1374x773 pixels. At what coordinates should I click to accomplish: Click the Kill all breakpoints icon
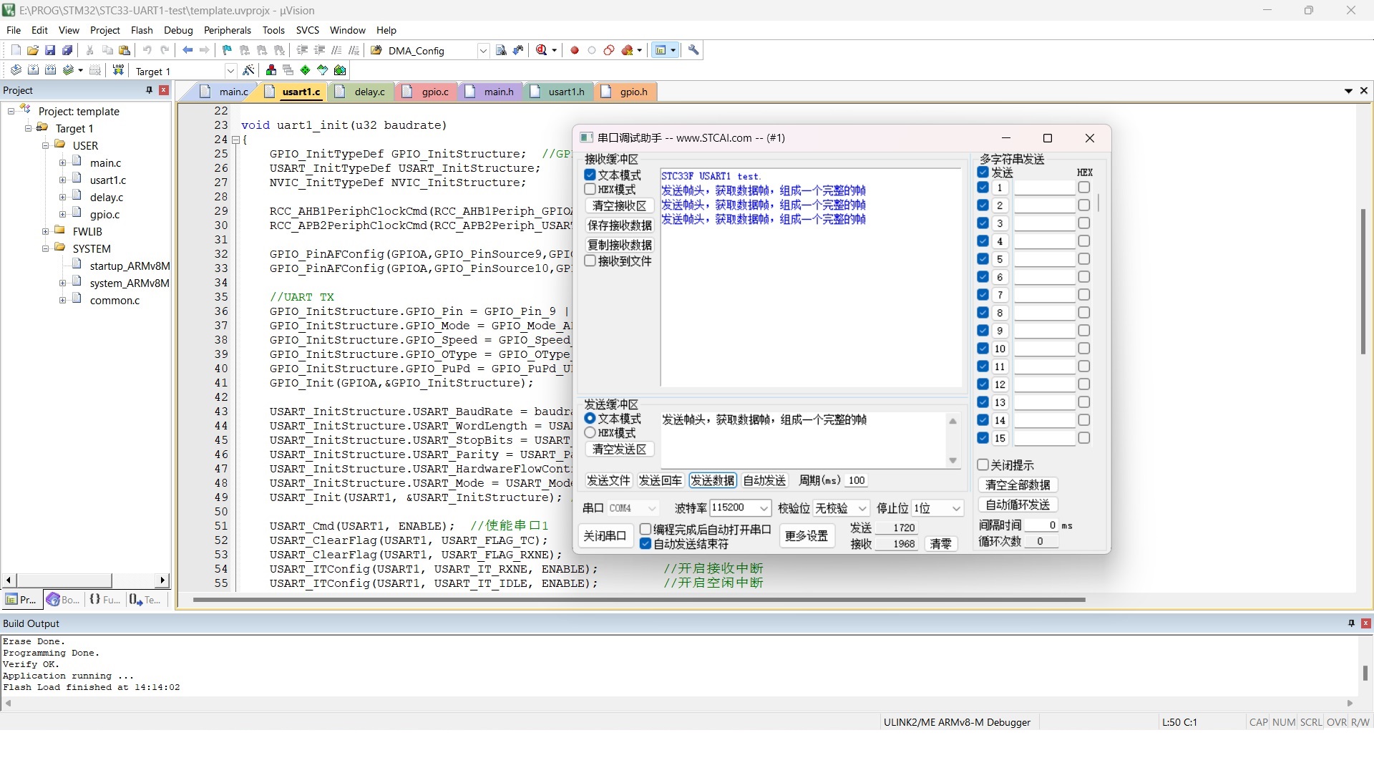tap(628, 50)
